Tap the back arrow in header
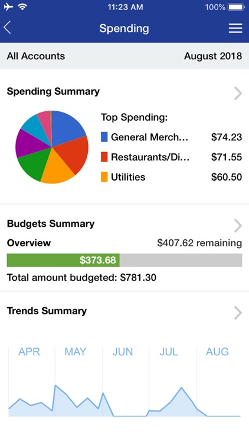 7,28
